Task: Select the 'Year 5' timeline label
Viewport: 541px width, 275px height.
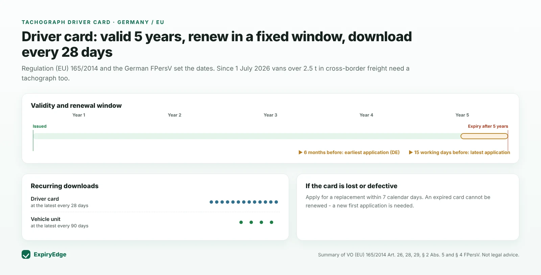Action: click(462, 115)
